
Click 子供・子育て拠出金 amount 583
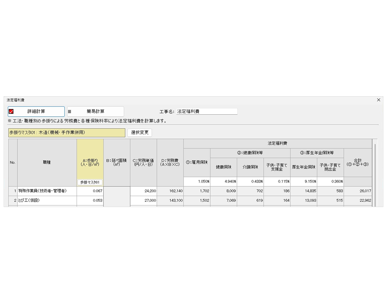331,191
